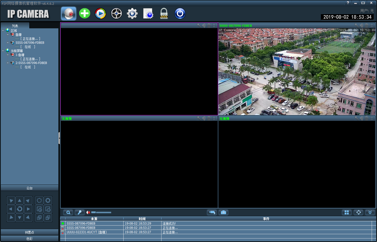Open the video playback icon
377x242 pixels.
pyautogui.click(x=100, y=13)
